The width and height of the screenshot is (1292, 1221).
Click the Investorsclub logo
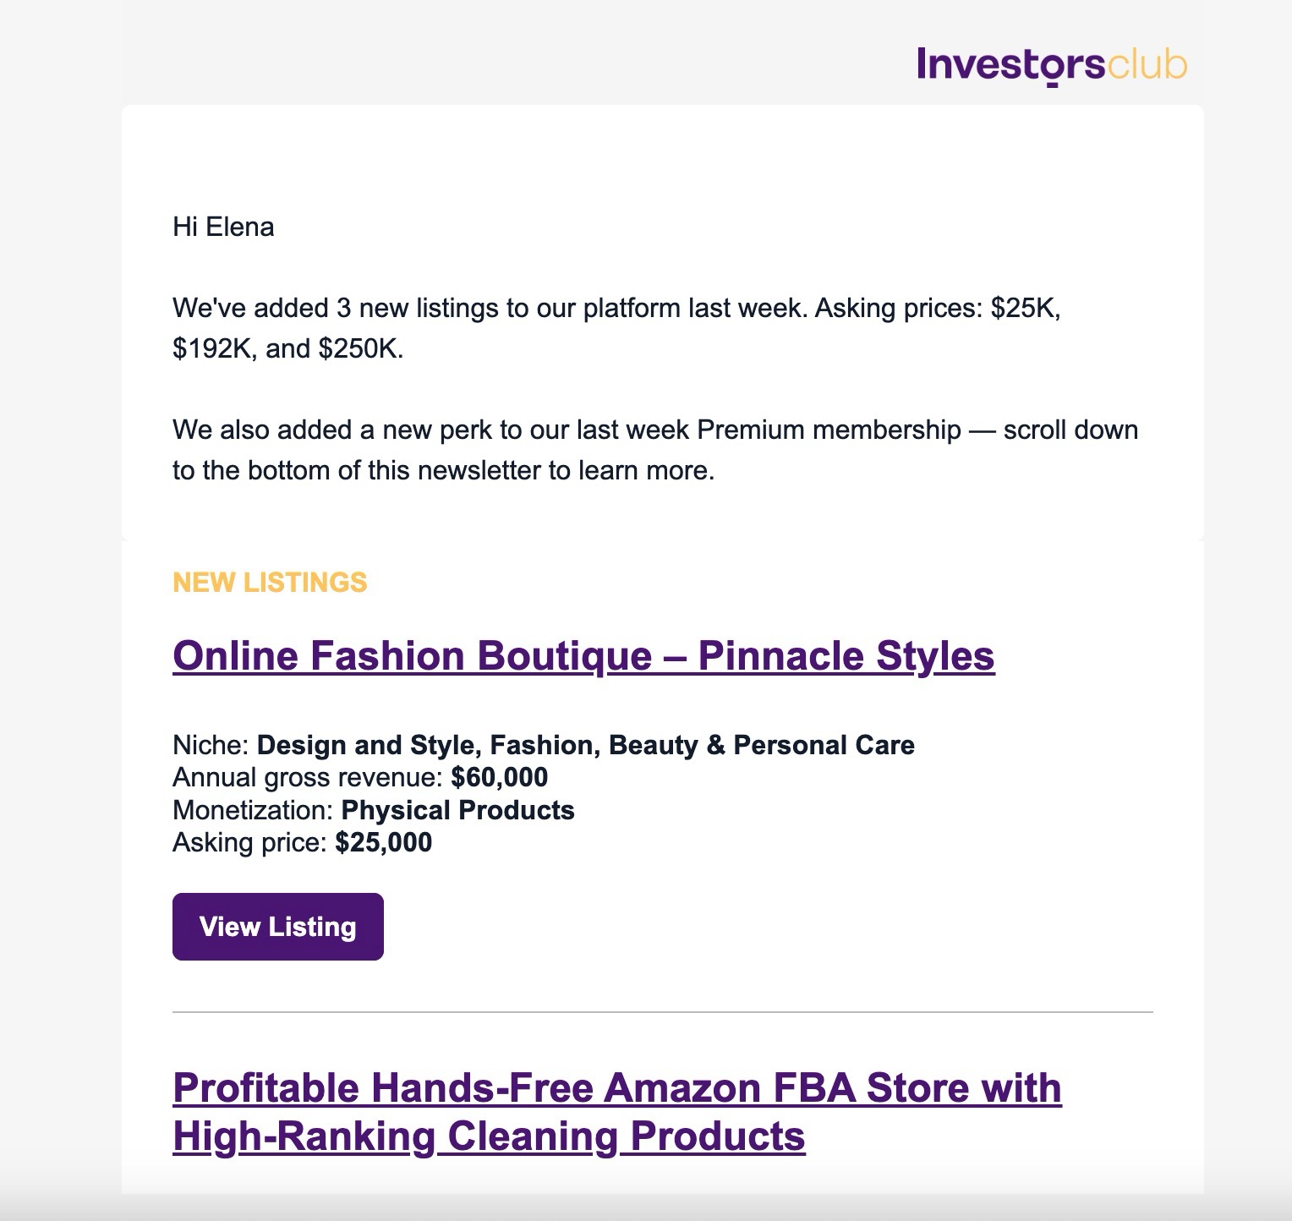point(1051,65)
